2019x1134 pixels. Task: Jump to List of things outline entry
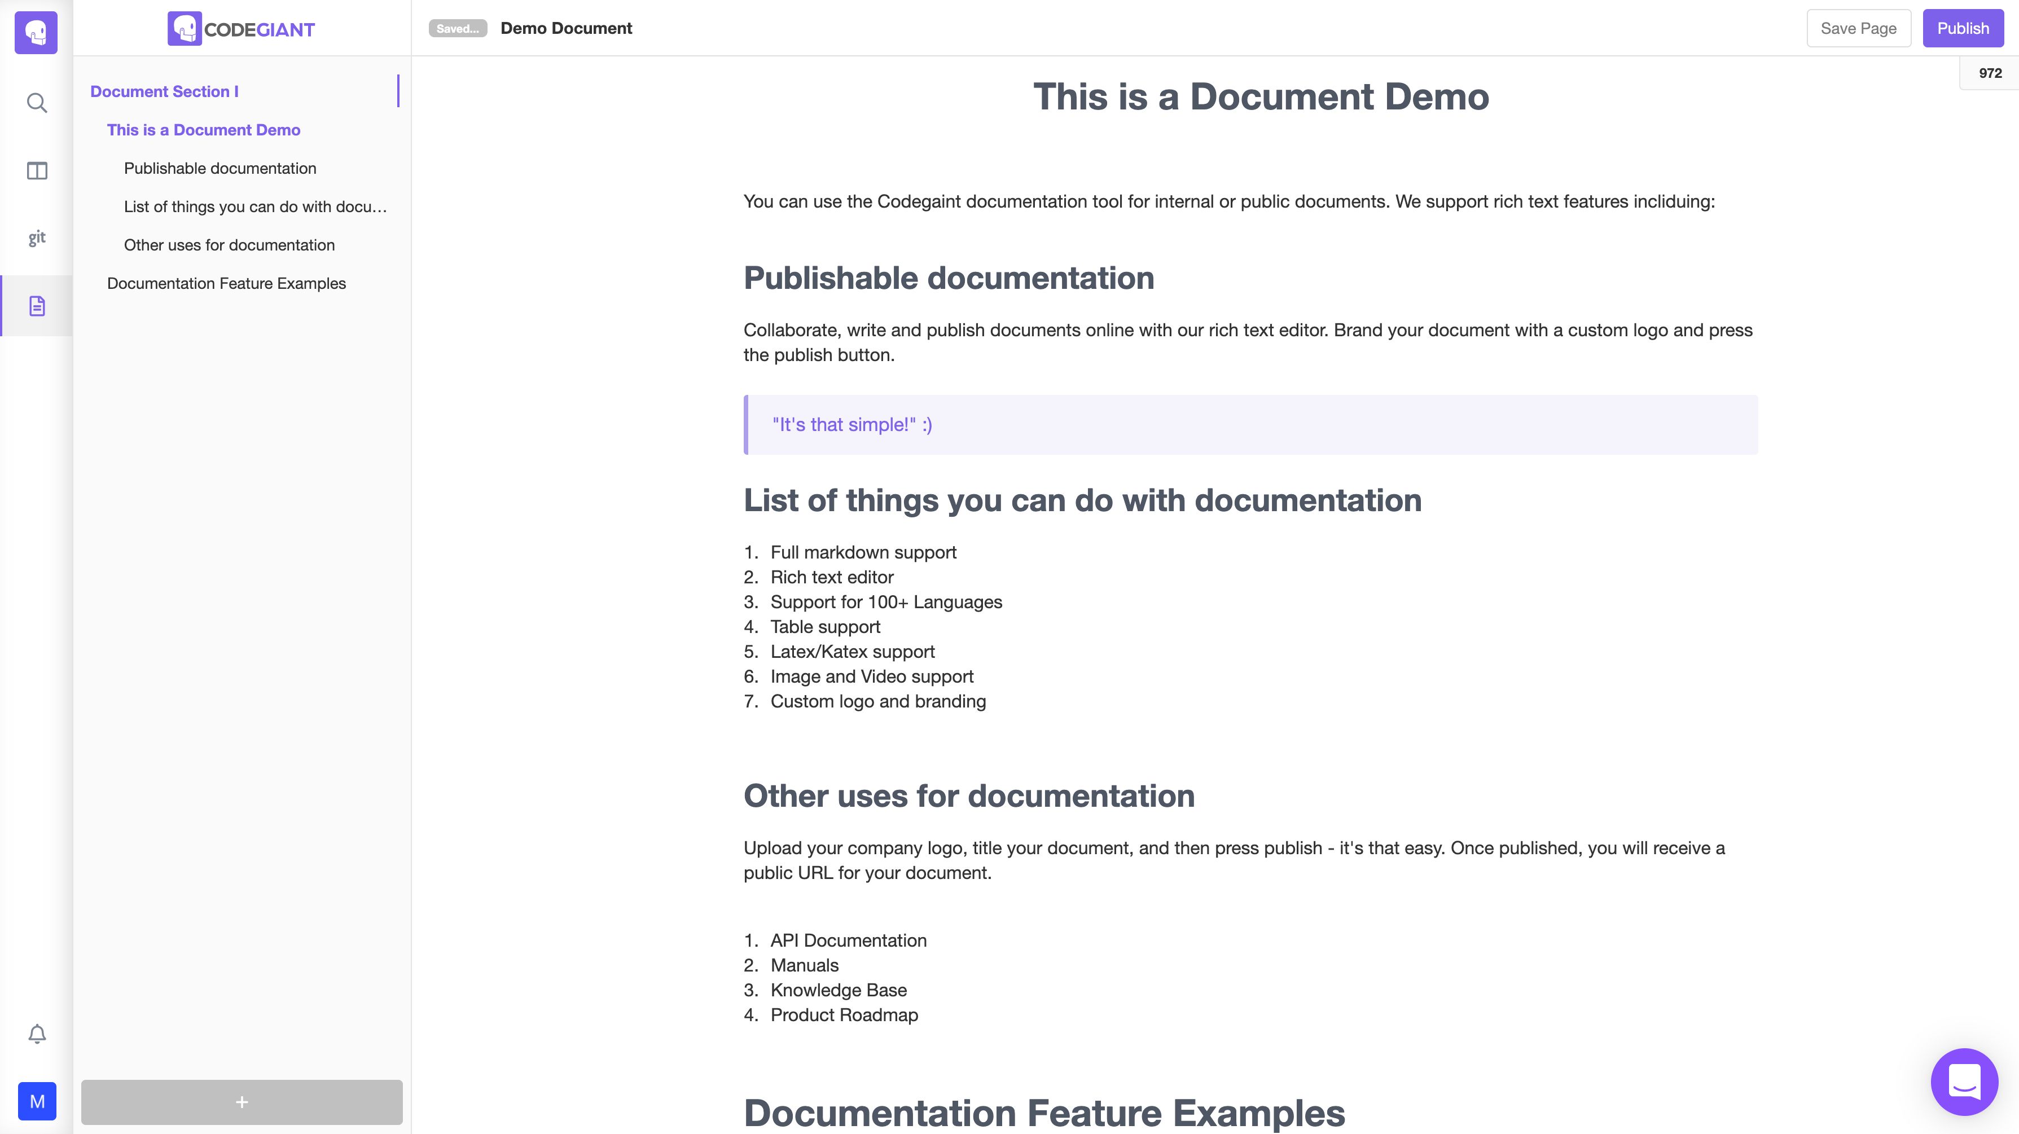pos(256,206)
